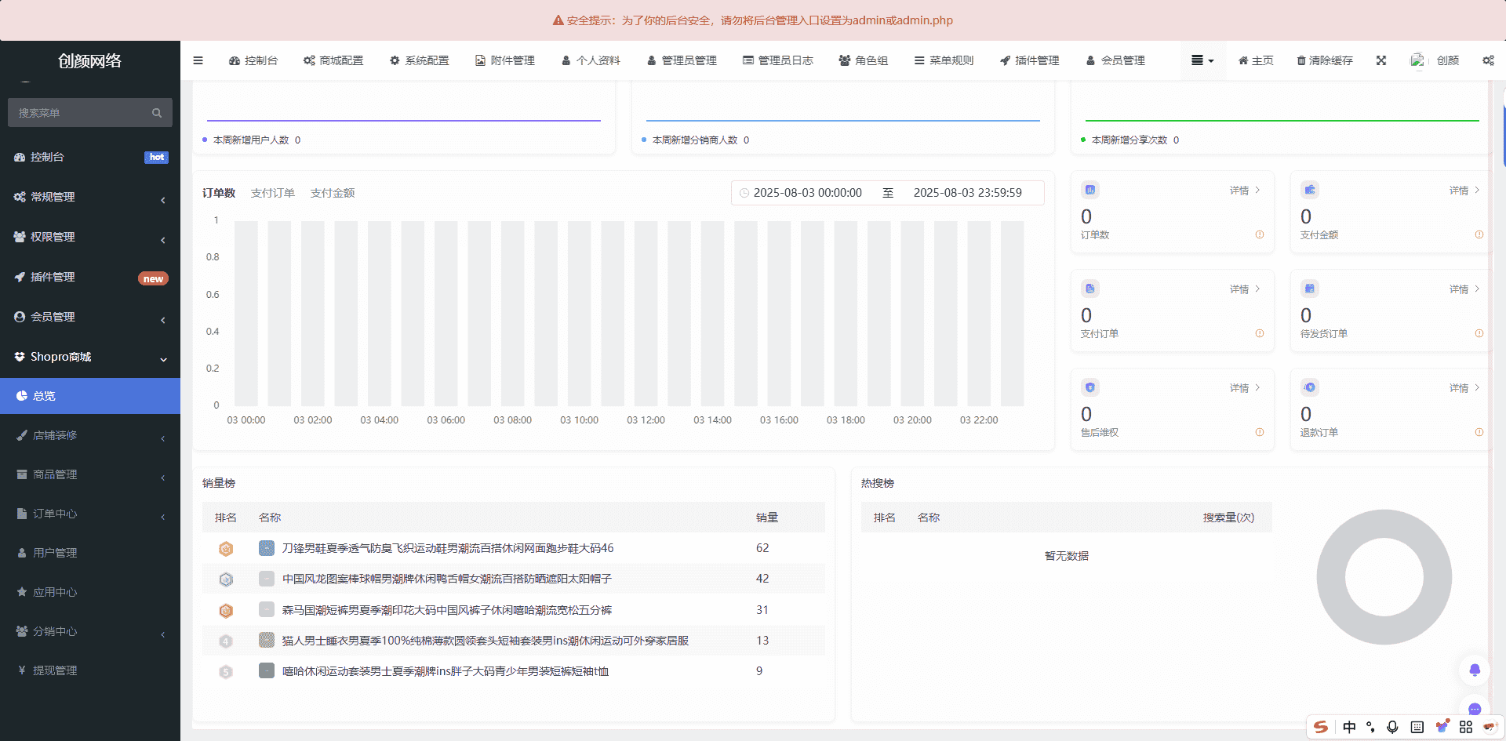Open 会员管理 in the top navigation
Image resolution: width=1506 pixels, height=741 pixels.
(x=1115, y=60)
